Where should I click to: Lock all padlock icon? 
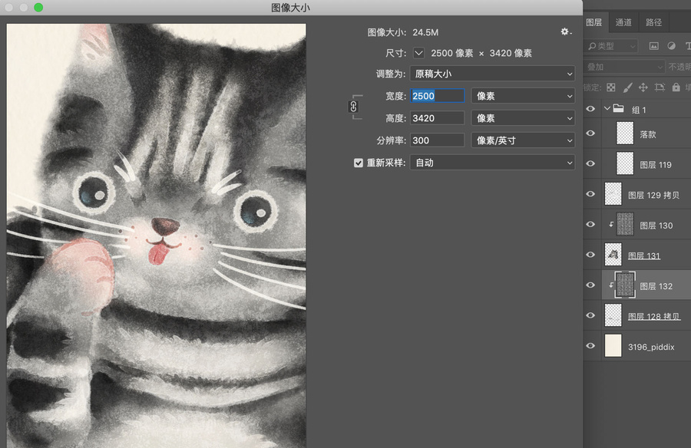[676, 87]
